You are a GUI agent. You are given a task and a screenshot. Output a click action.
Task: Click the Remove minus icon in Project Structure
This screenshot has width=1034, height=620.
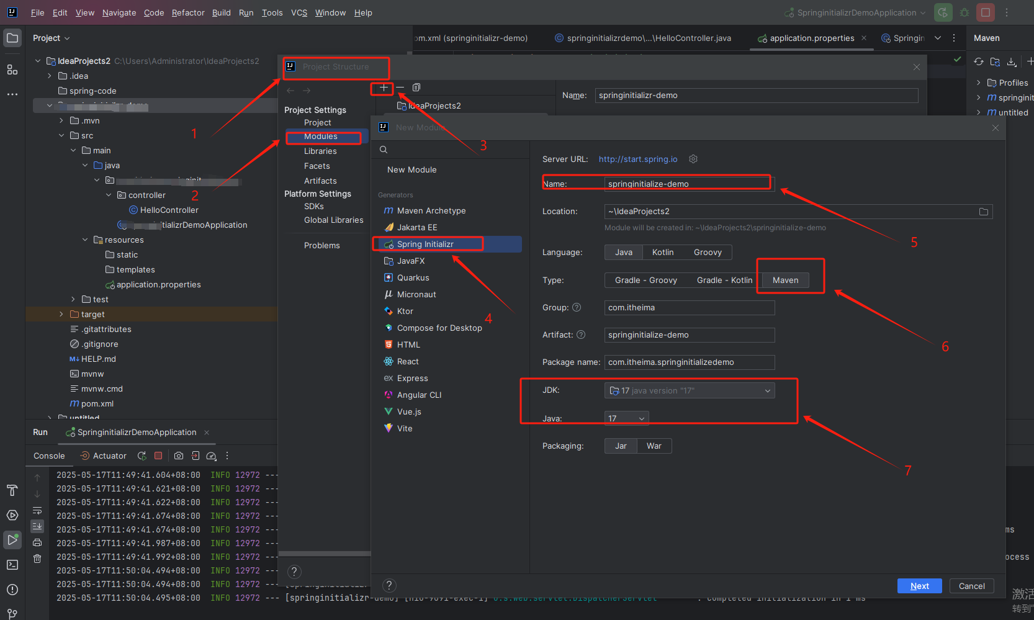tap(400, 88)
